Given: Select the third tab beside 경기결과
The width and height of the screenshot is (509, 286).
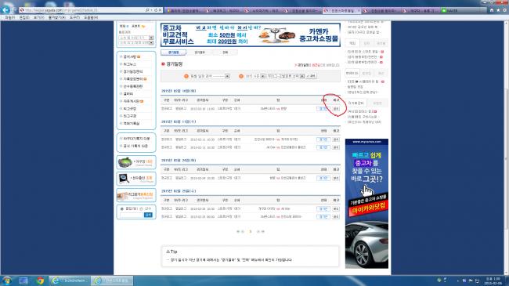Looking at the screenshot, I should (x=226, y=52).
